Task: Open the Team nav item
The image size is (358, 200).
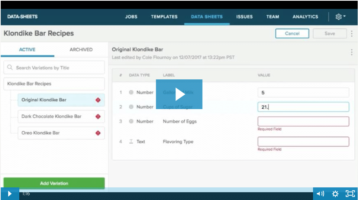Action: 272,17
